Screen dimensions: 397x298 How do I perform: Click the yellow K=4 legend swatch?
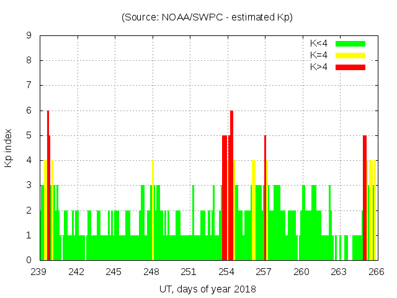click(350, 55)
